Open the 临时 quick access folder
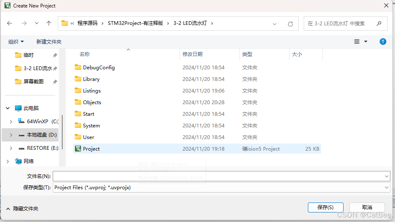This screenshot has width=395, height=222. (x=29, y=55)
